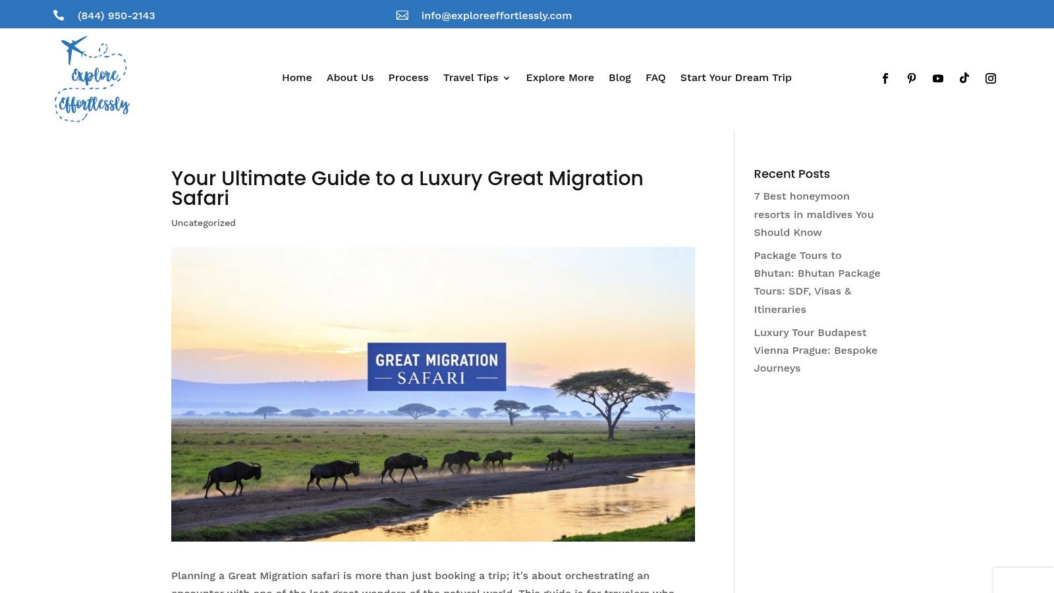The width and height of the screenshot is (1054, 593).
Task: Open the Uncategorized category link
Action: click(x=203, y=223)
